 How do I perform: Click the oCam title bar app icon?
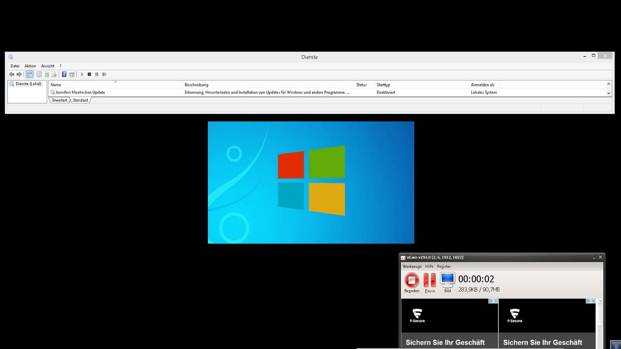pos(403,257)
